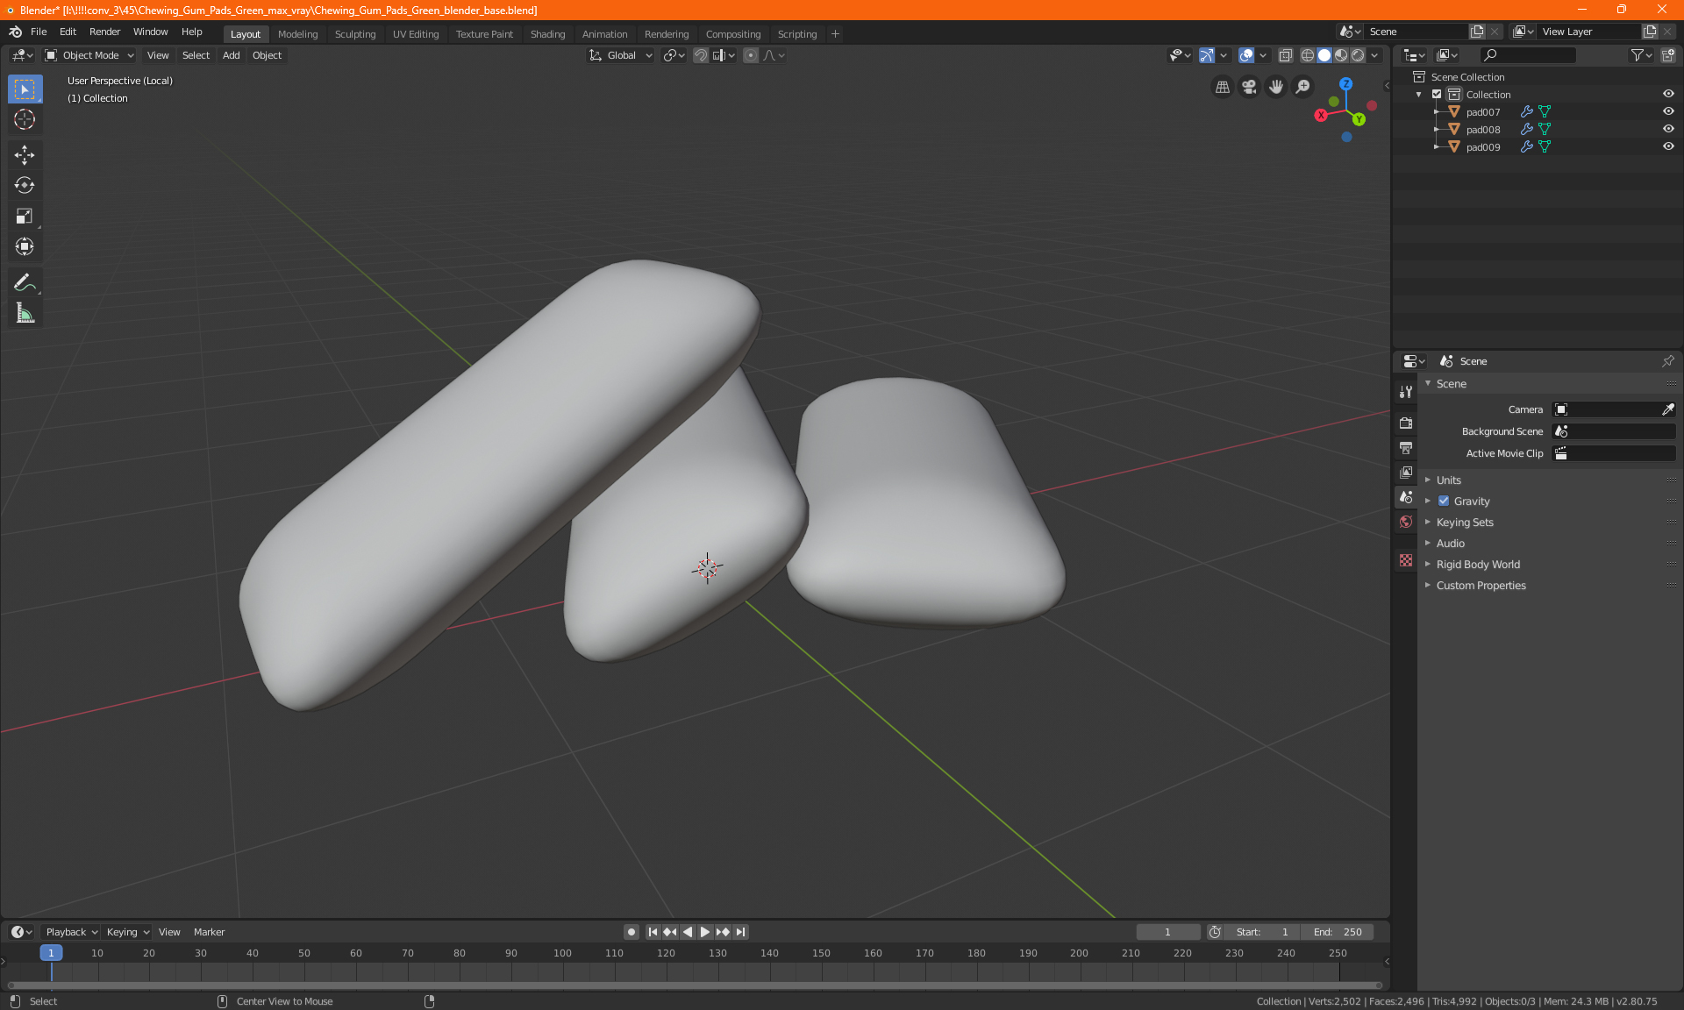Open the Render menu

point(104,32)
